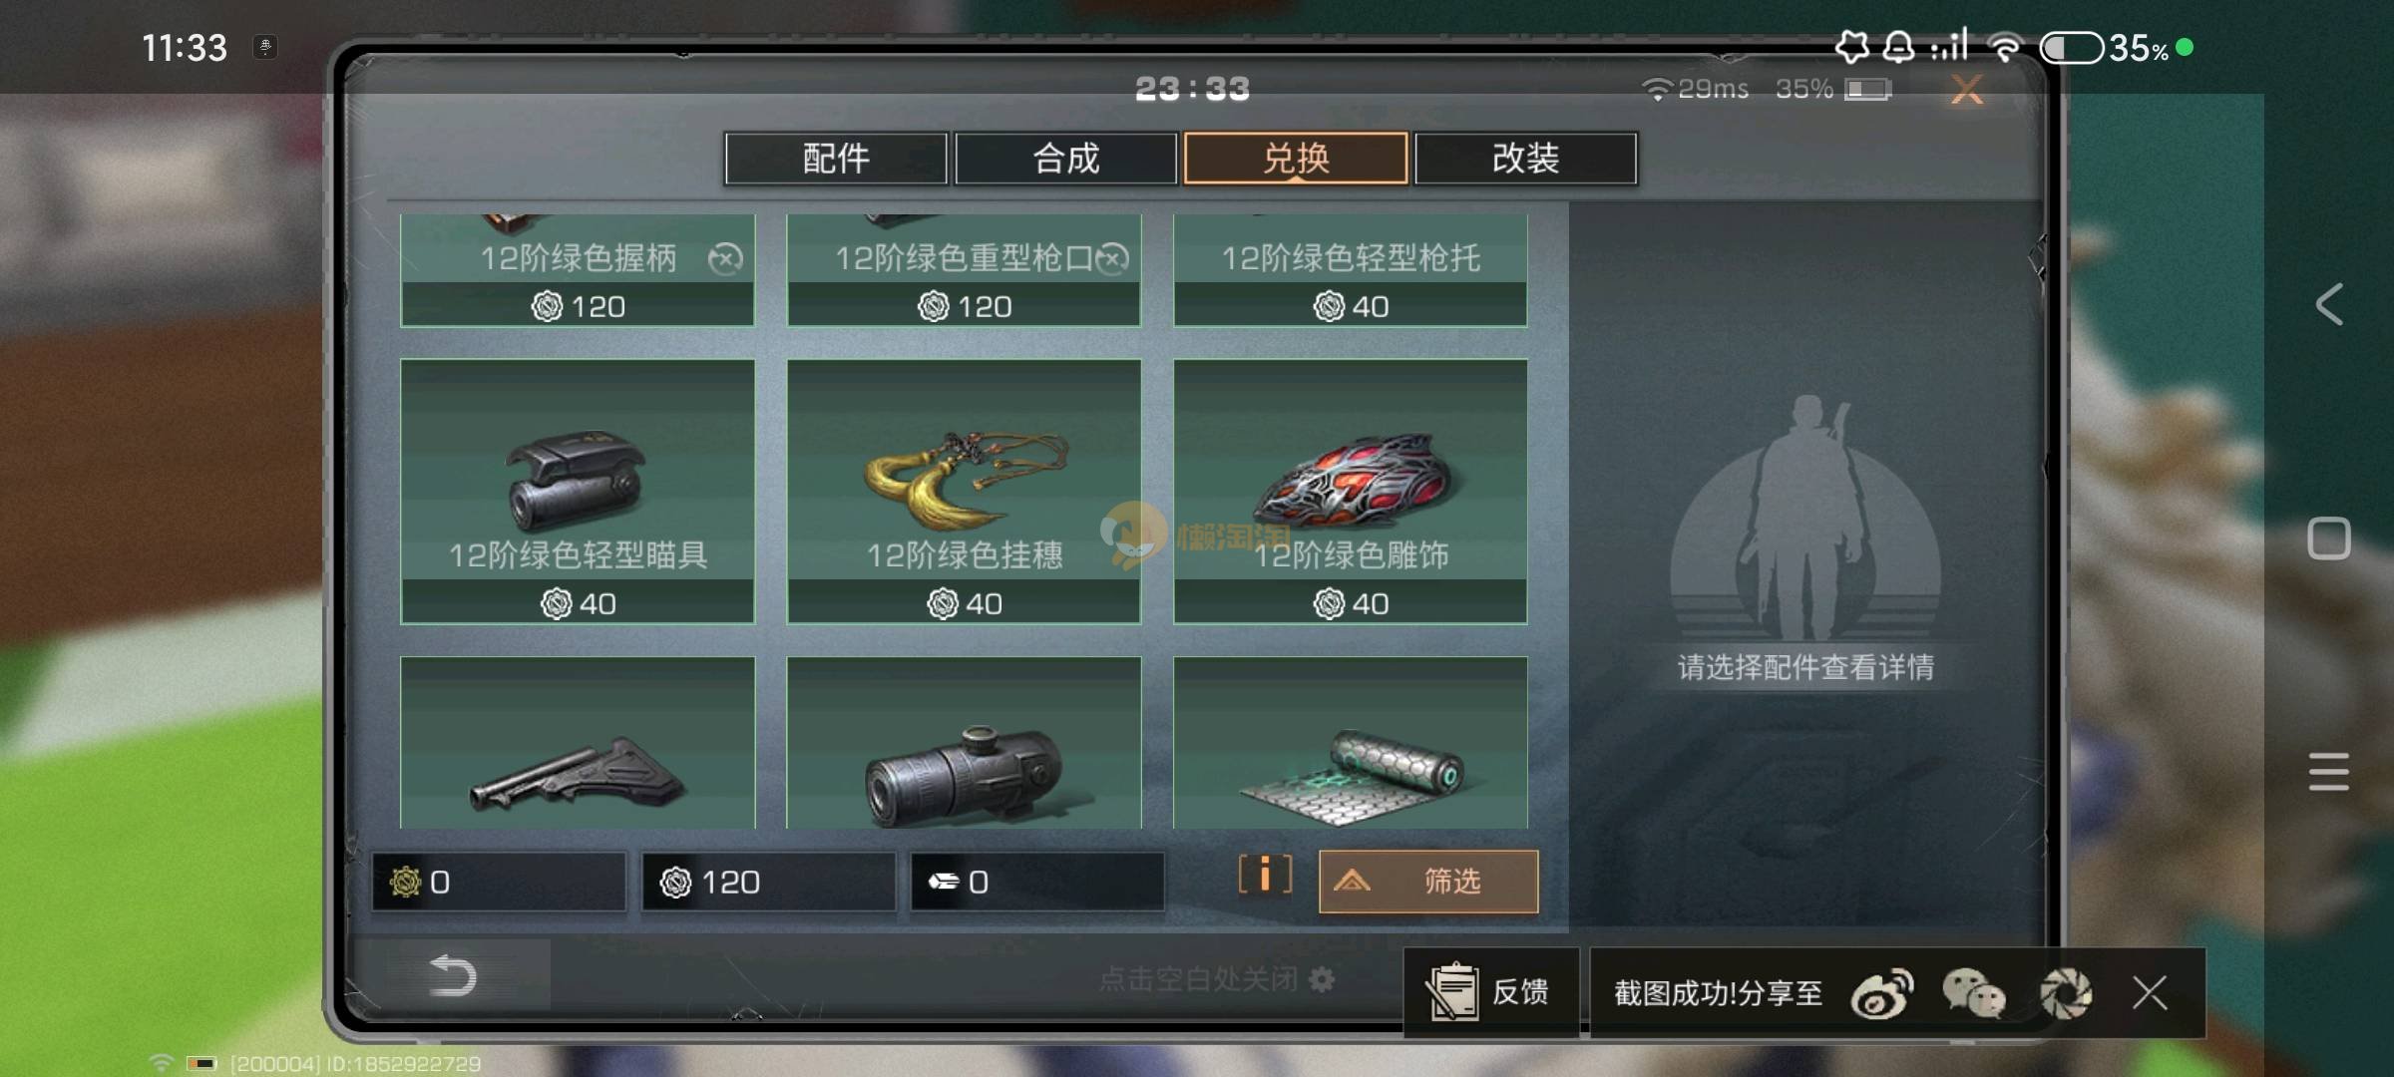Select the 兑换 tab
The image size is (2394, 1077).
pos(1296,159)
